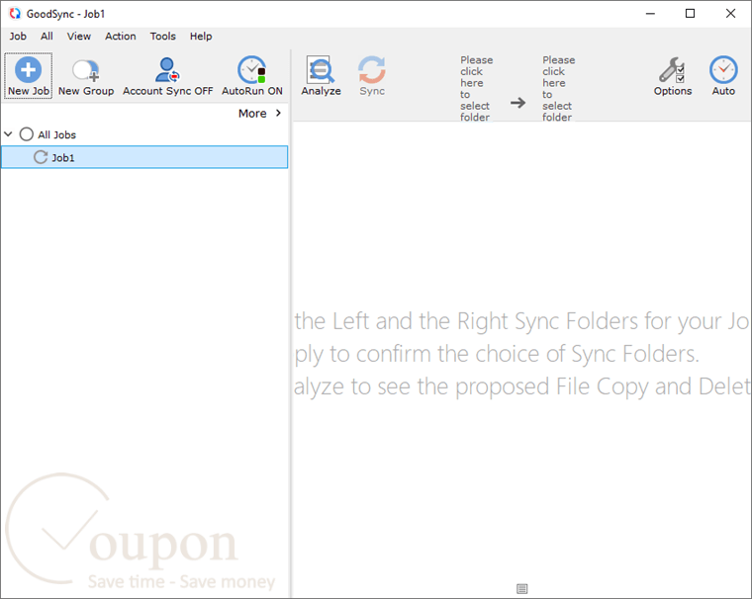The image size is (752, 599).
Task: Open the Tools menu
Action: coord(162,36)
